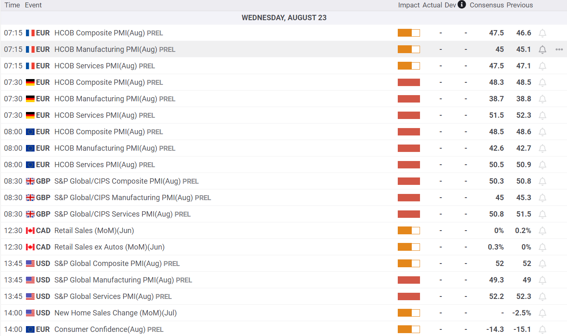Set alert bell for CAD Retail Sales ex Autos
Image resolution: width=567 pixels, height=336 pixels.
tap(543, 247)
